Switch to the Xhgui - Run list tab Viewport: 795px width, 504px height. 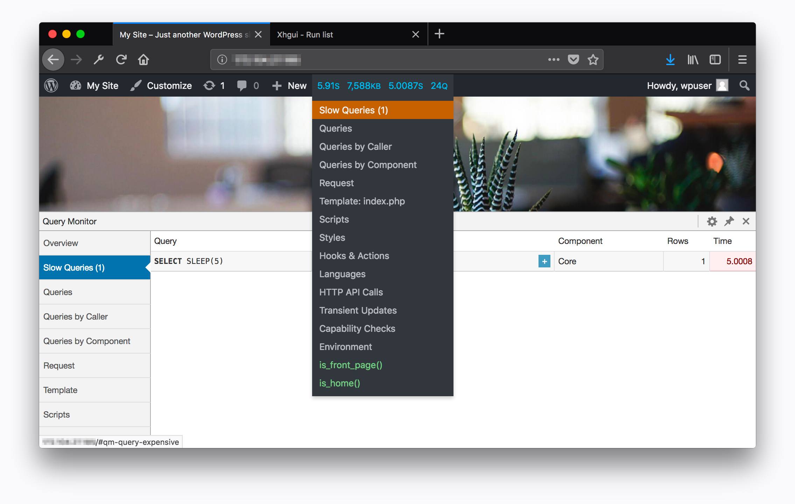304,34
